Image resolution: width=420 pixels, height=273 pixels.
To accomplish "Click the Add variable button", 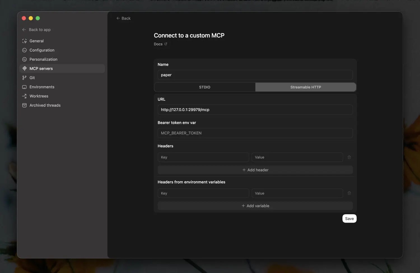I will (255, 206).
